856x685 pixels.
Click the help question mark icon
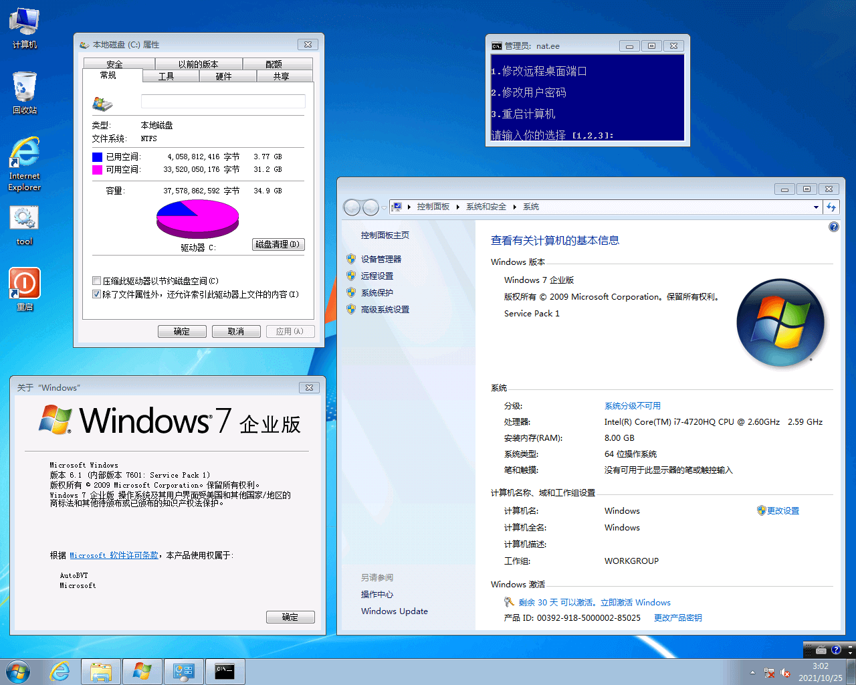click(x=833, y=227)
